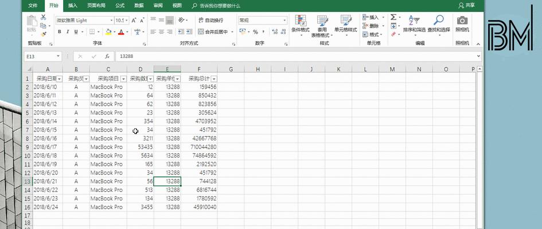Center text horizontally
This screenshot has height=229, width=542.
coord(161,31)
